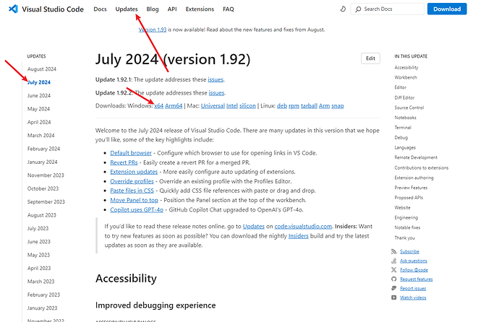Click the comment icon beside Report issues
Viewport: 499px width, 322px height.
(x=393, y=288)
